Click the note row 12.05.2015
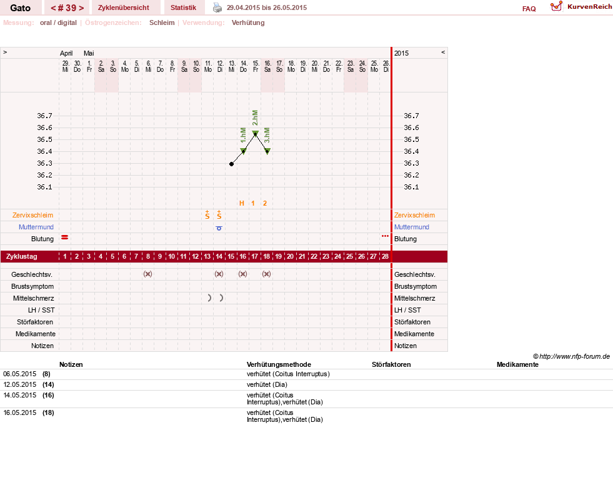 click(306, 385)
